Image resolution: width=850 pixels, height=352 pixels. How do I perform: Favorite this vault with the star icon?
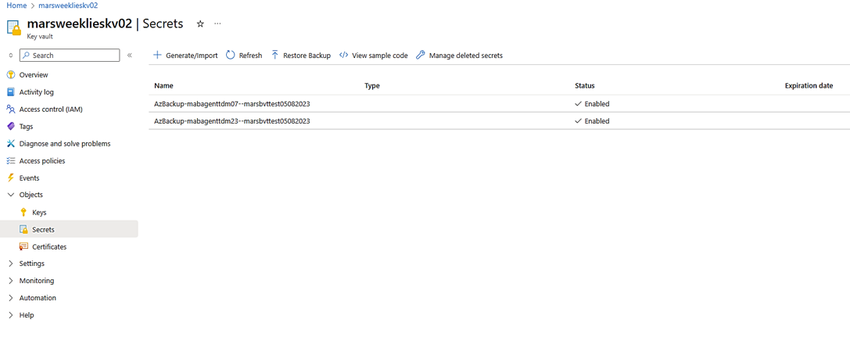[200, 24]
